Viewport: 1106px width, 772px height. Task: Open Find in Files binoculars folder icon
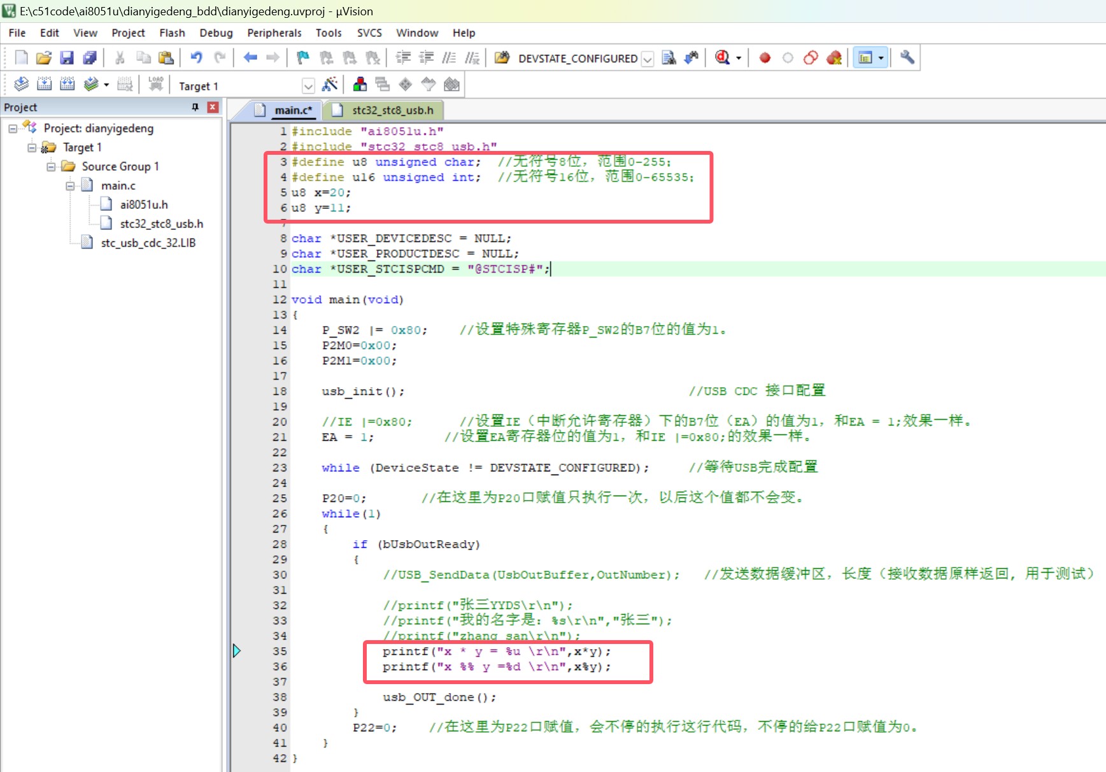(x=502, y=58)
